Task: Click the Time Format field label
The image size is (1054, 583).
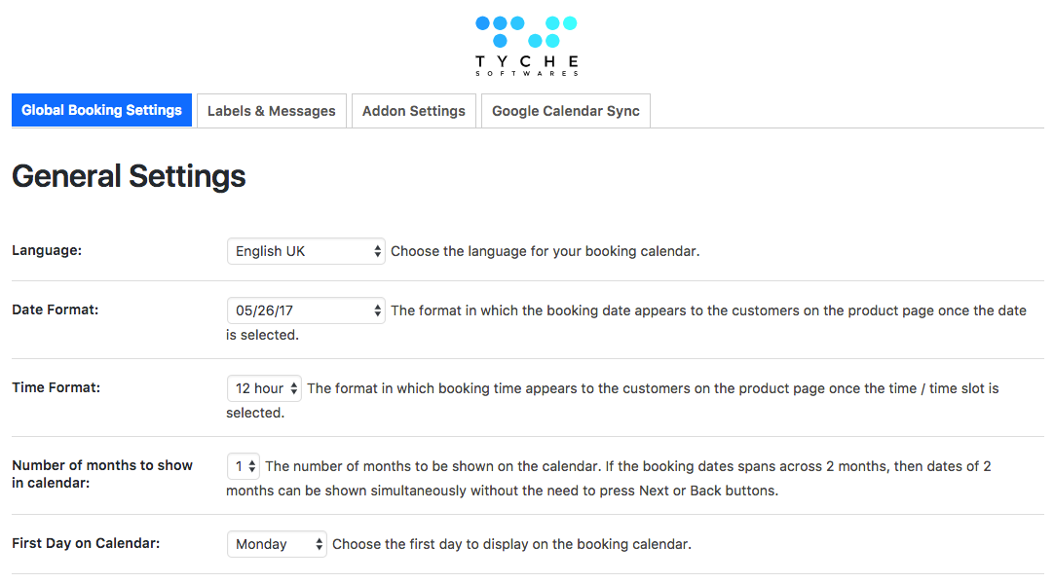Action: tap(56, 387)
